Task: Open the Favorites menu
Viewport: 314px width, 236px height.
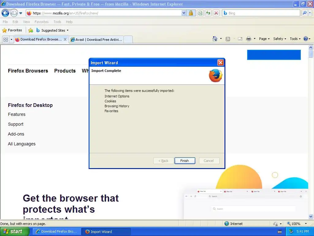Action: tap(42, 22)
